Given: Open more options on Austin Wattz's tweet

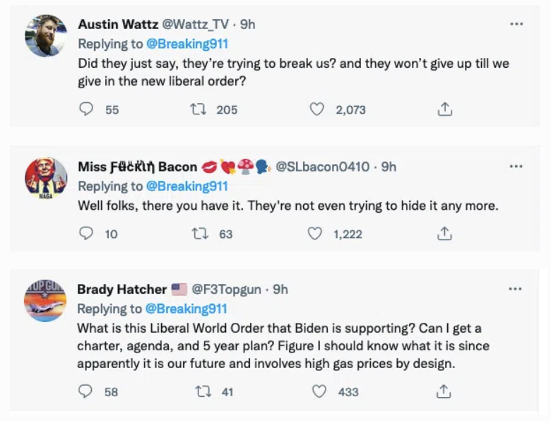Looking at the screenshot, I should pos(516,25).
